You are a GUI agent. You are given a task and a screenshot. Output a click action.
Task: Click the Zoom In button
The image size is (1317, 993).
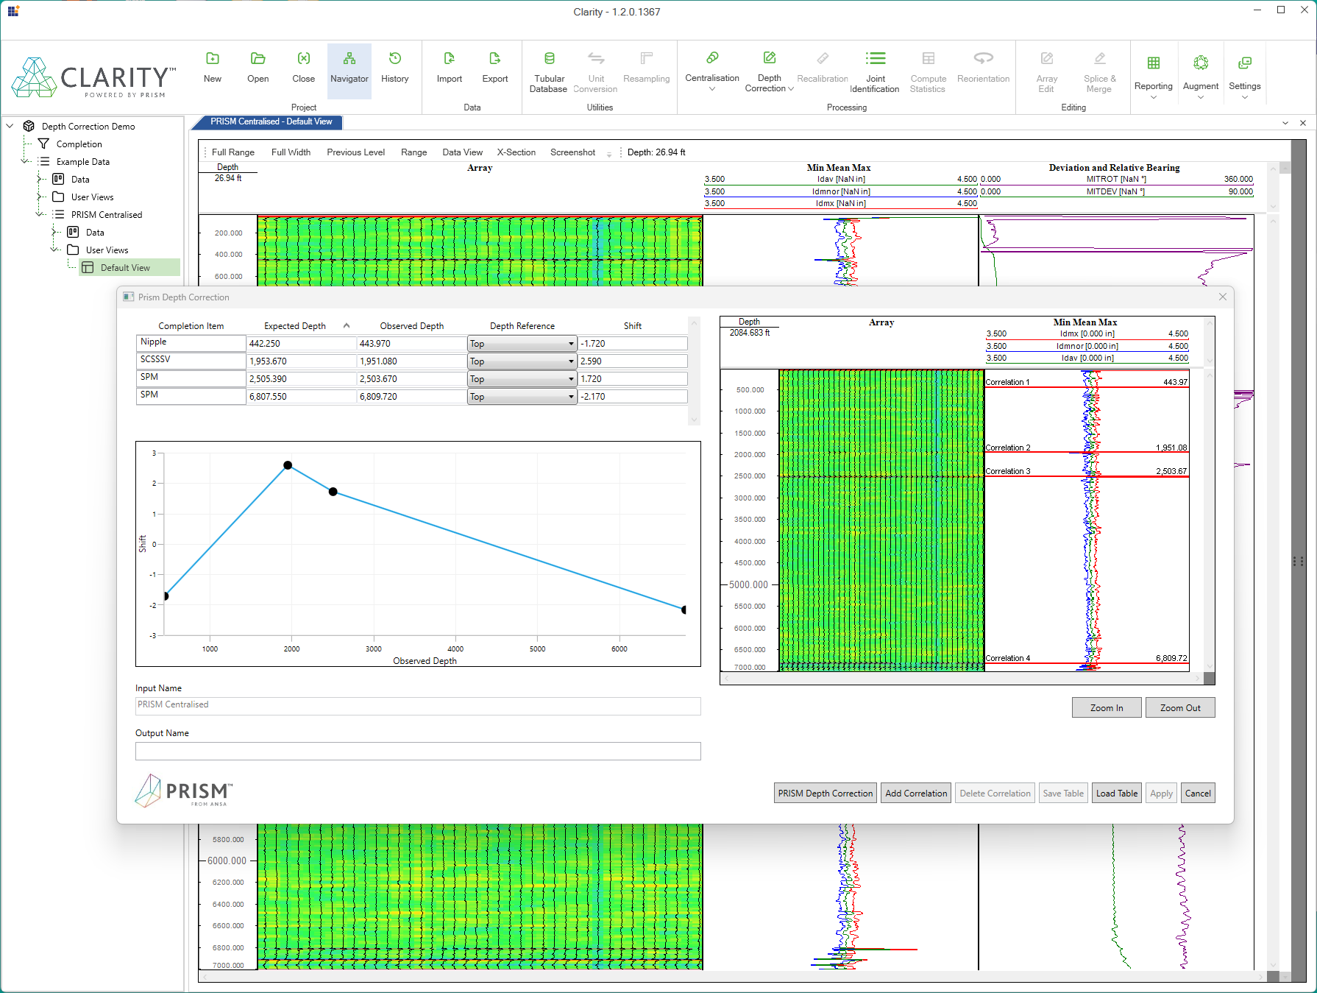click(1107, 708)
